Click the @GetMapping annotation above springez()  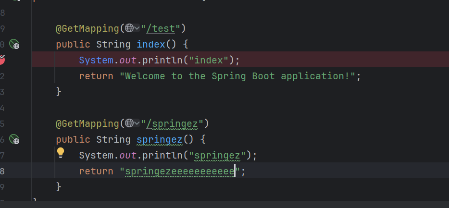(x=87, y=124)
